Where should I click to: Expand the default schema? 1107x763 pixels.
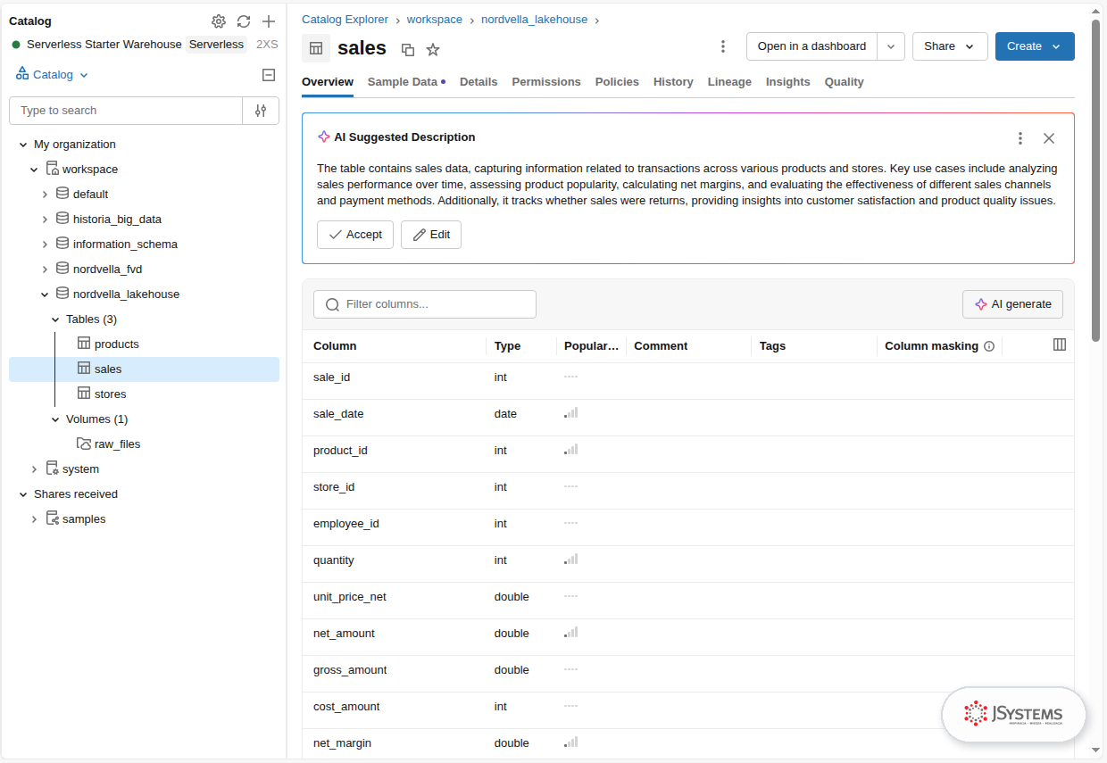(x=45, y=194)
